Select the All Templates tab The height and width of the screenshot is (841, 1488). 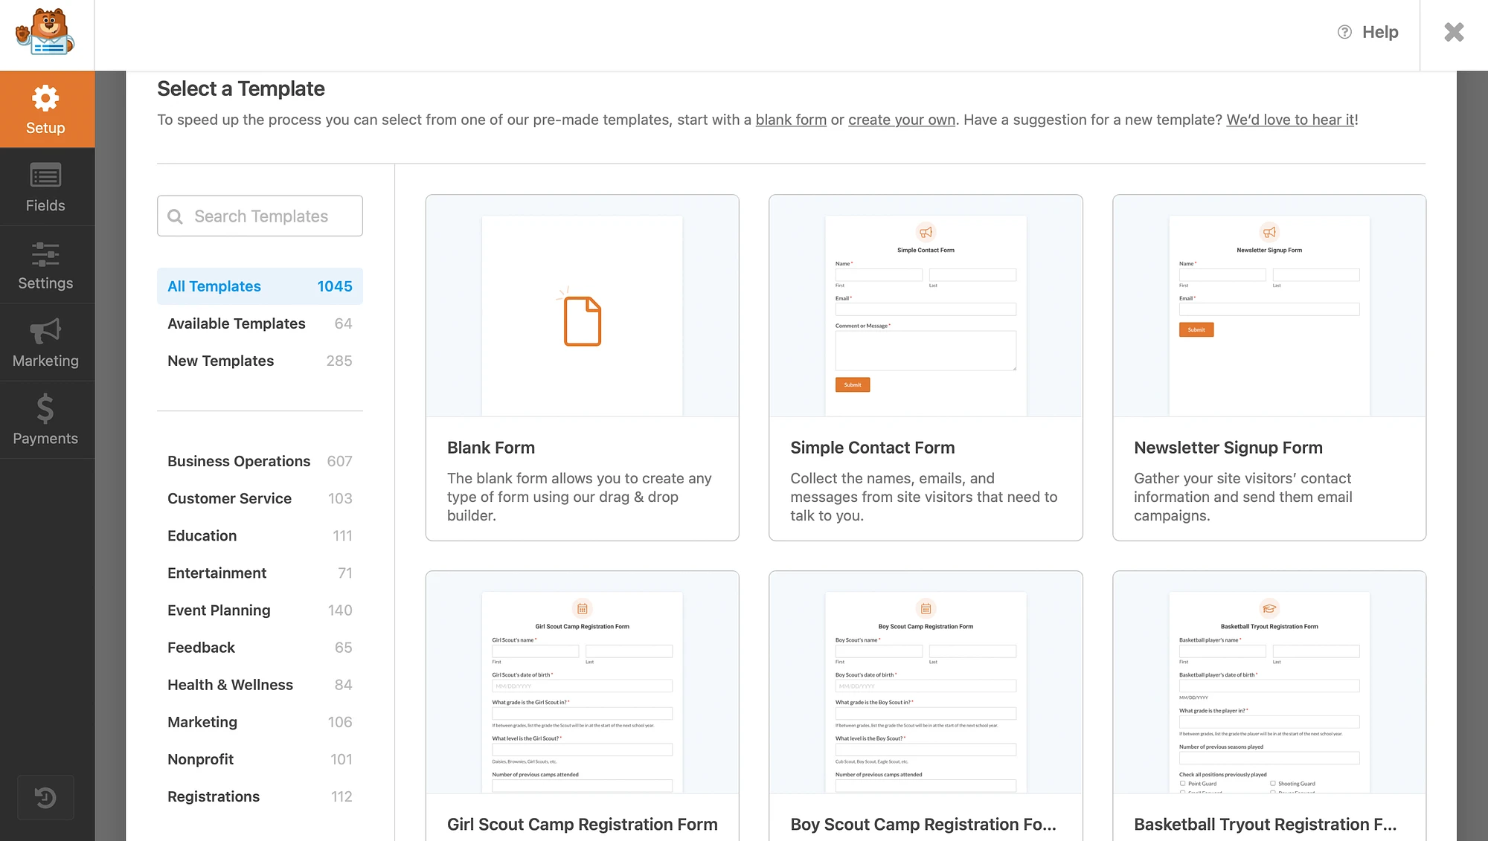(260, 286)
